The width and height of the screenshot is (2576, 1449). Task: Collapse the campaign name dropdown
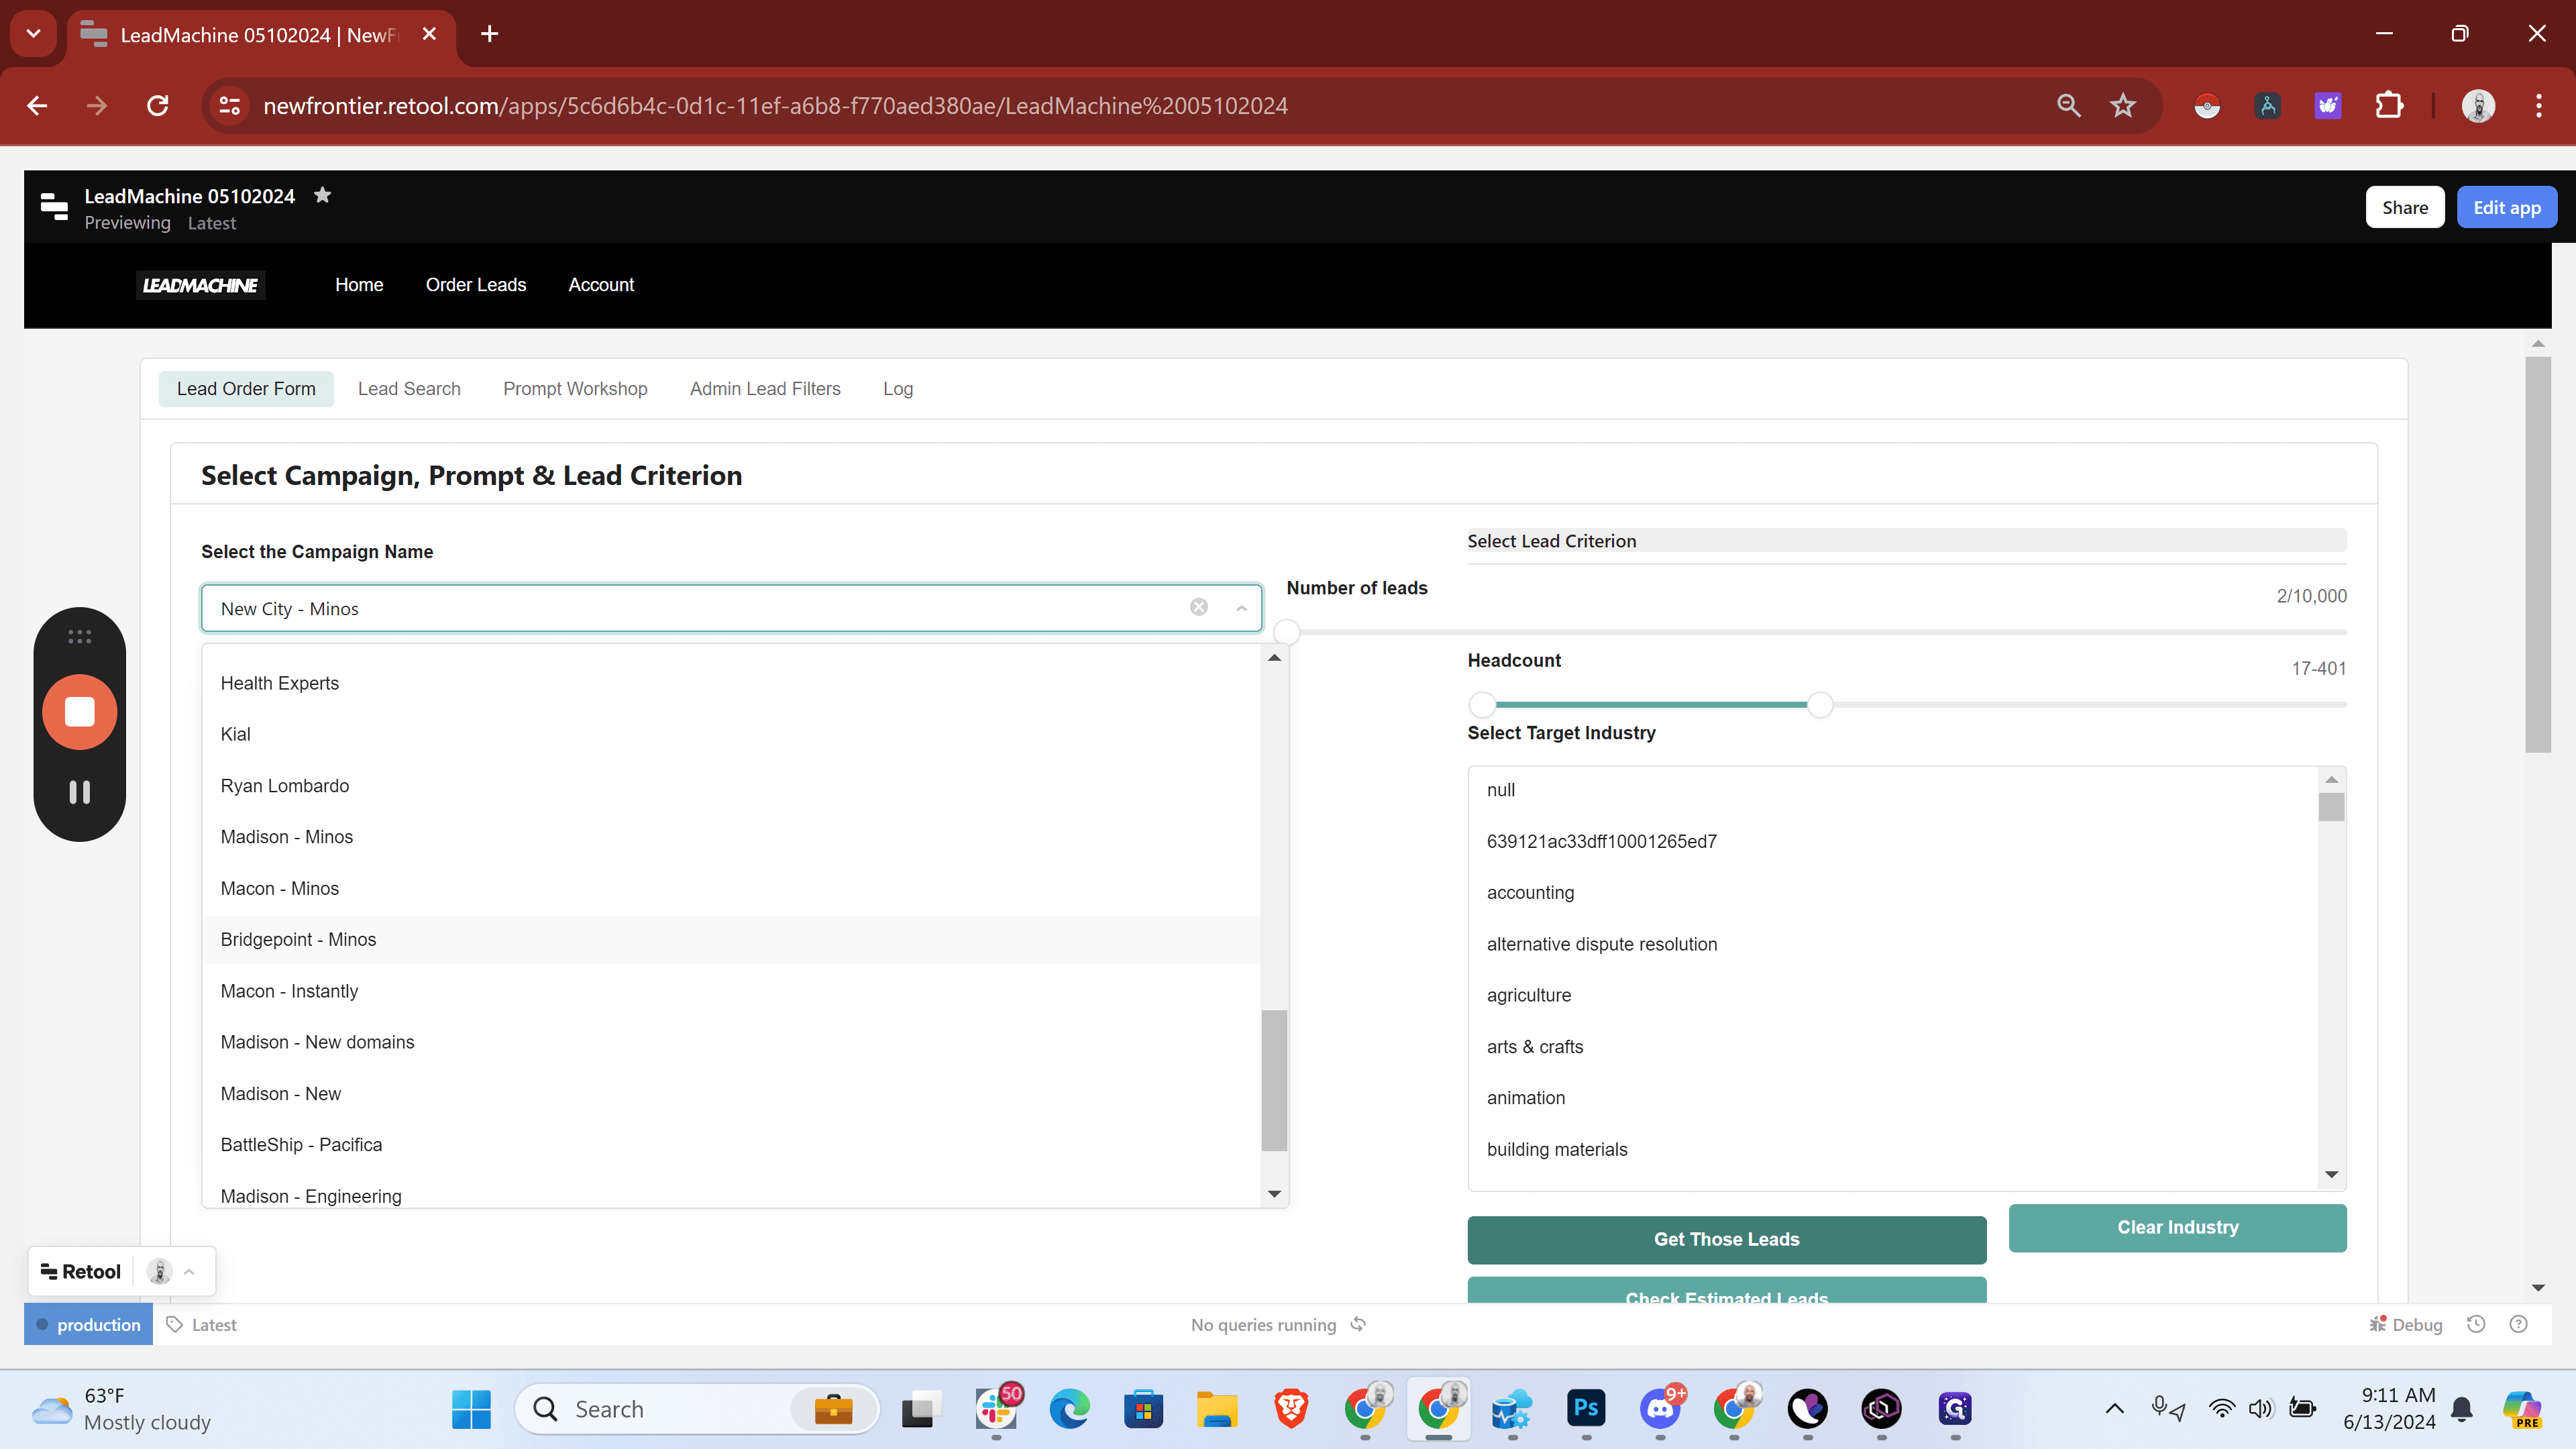pos(1241,608)
